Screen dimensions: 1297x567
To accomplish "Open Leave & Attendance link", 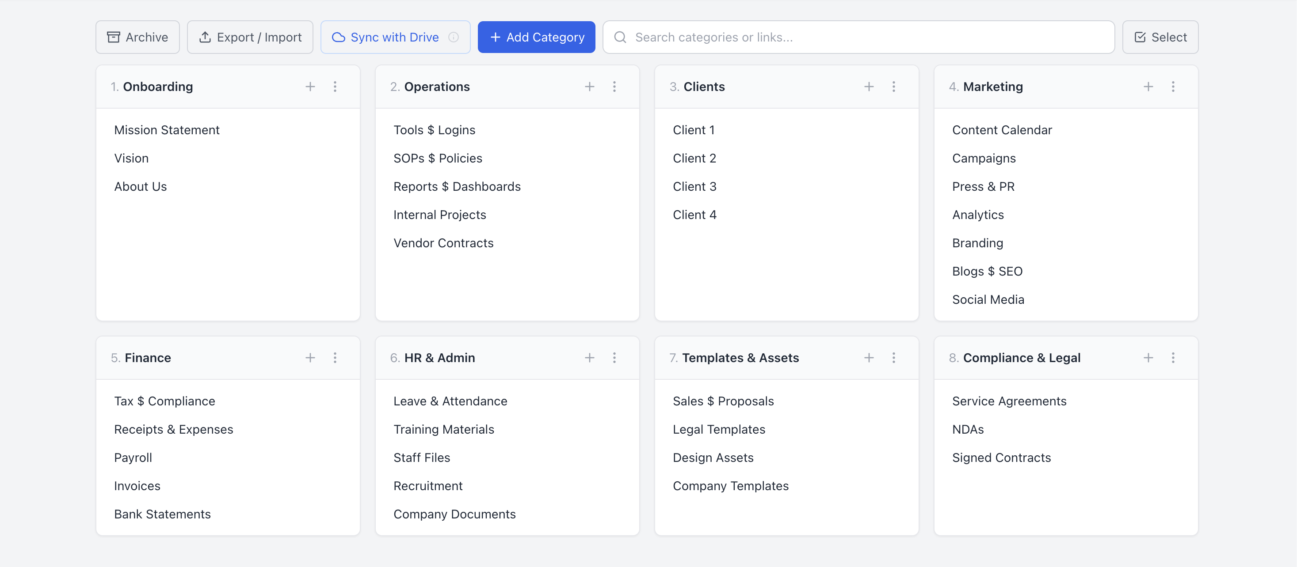I will point(450,401).
